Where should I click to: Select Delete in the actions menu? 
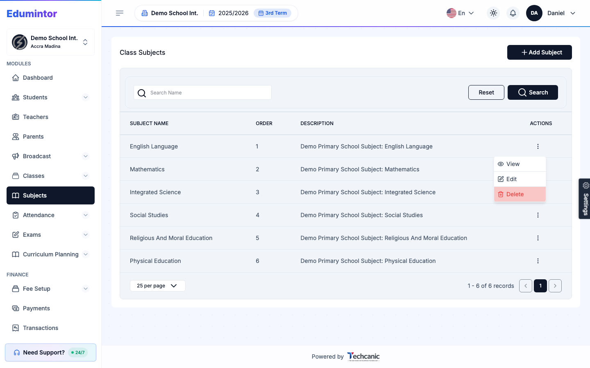tap(520, 194)
